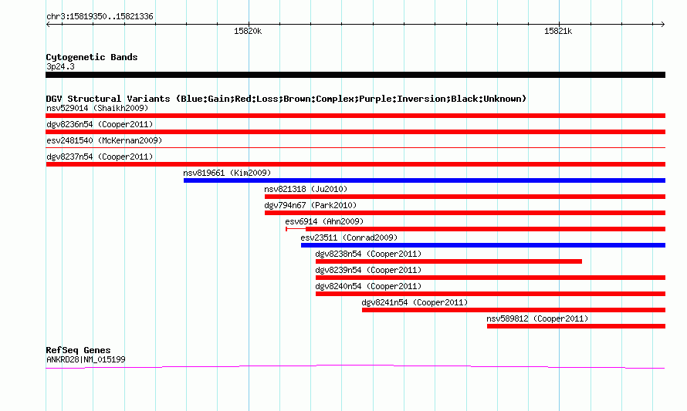
Task: Click the nsv589812 (Cooper2011) label
Action: [537, 318]
